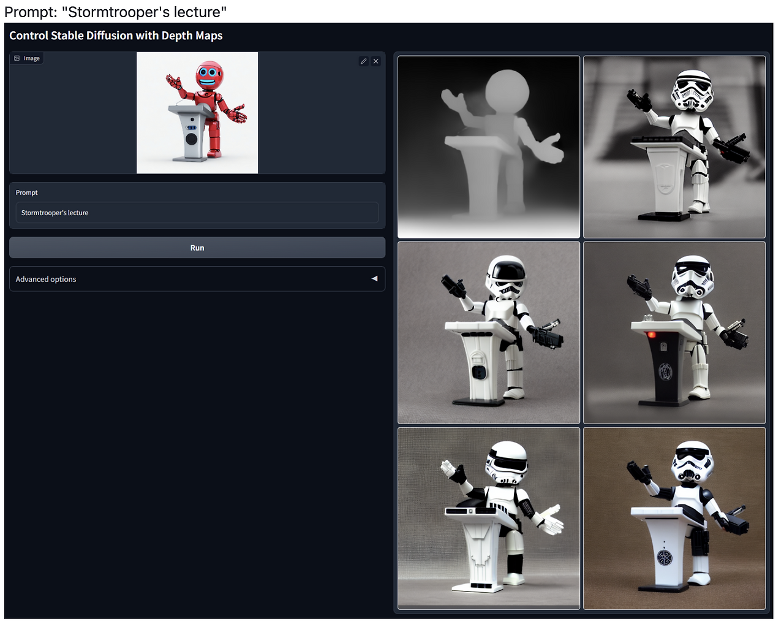784x624 pixels.
Task: Open the stormtrooper result with black podium
Action: pyautogui.click(x=674, y=333)
